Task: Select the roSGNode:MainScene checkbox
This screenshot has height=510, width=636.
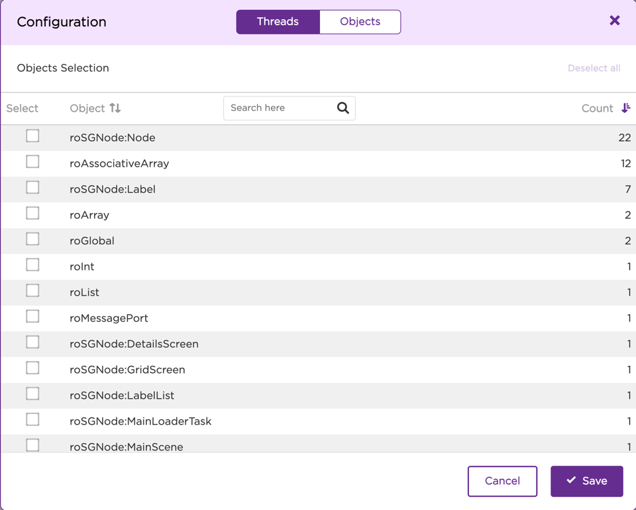Action: [x=32, y=445]
